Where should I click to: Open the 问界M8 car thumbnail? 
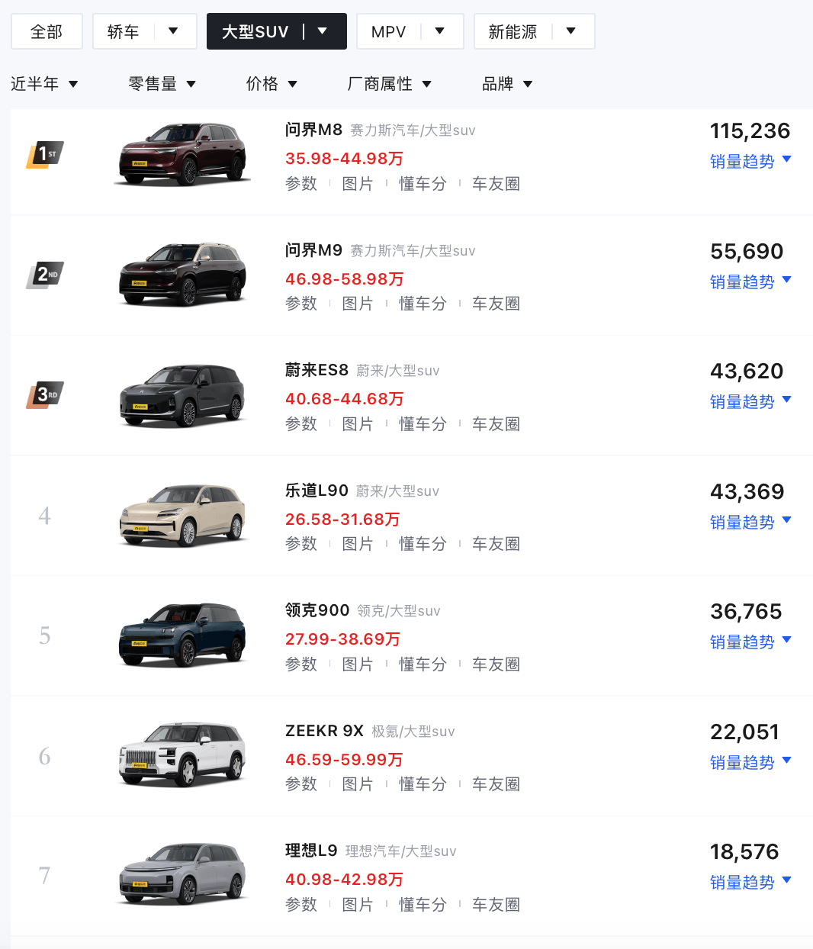pyautogui.click(x=183, y=154)
